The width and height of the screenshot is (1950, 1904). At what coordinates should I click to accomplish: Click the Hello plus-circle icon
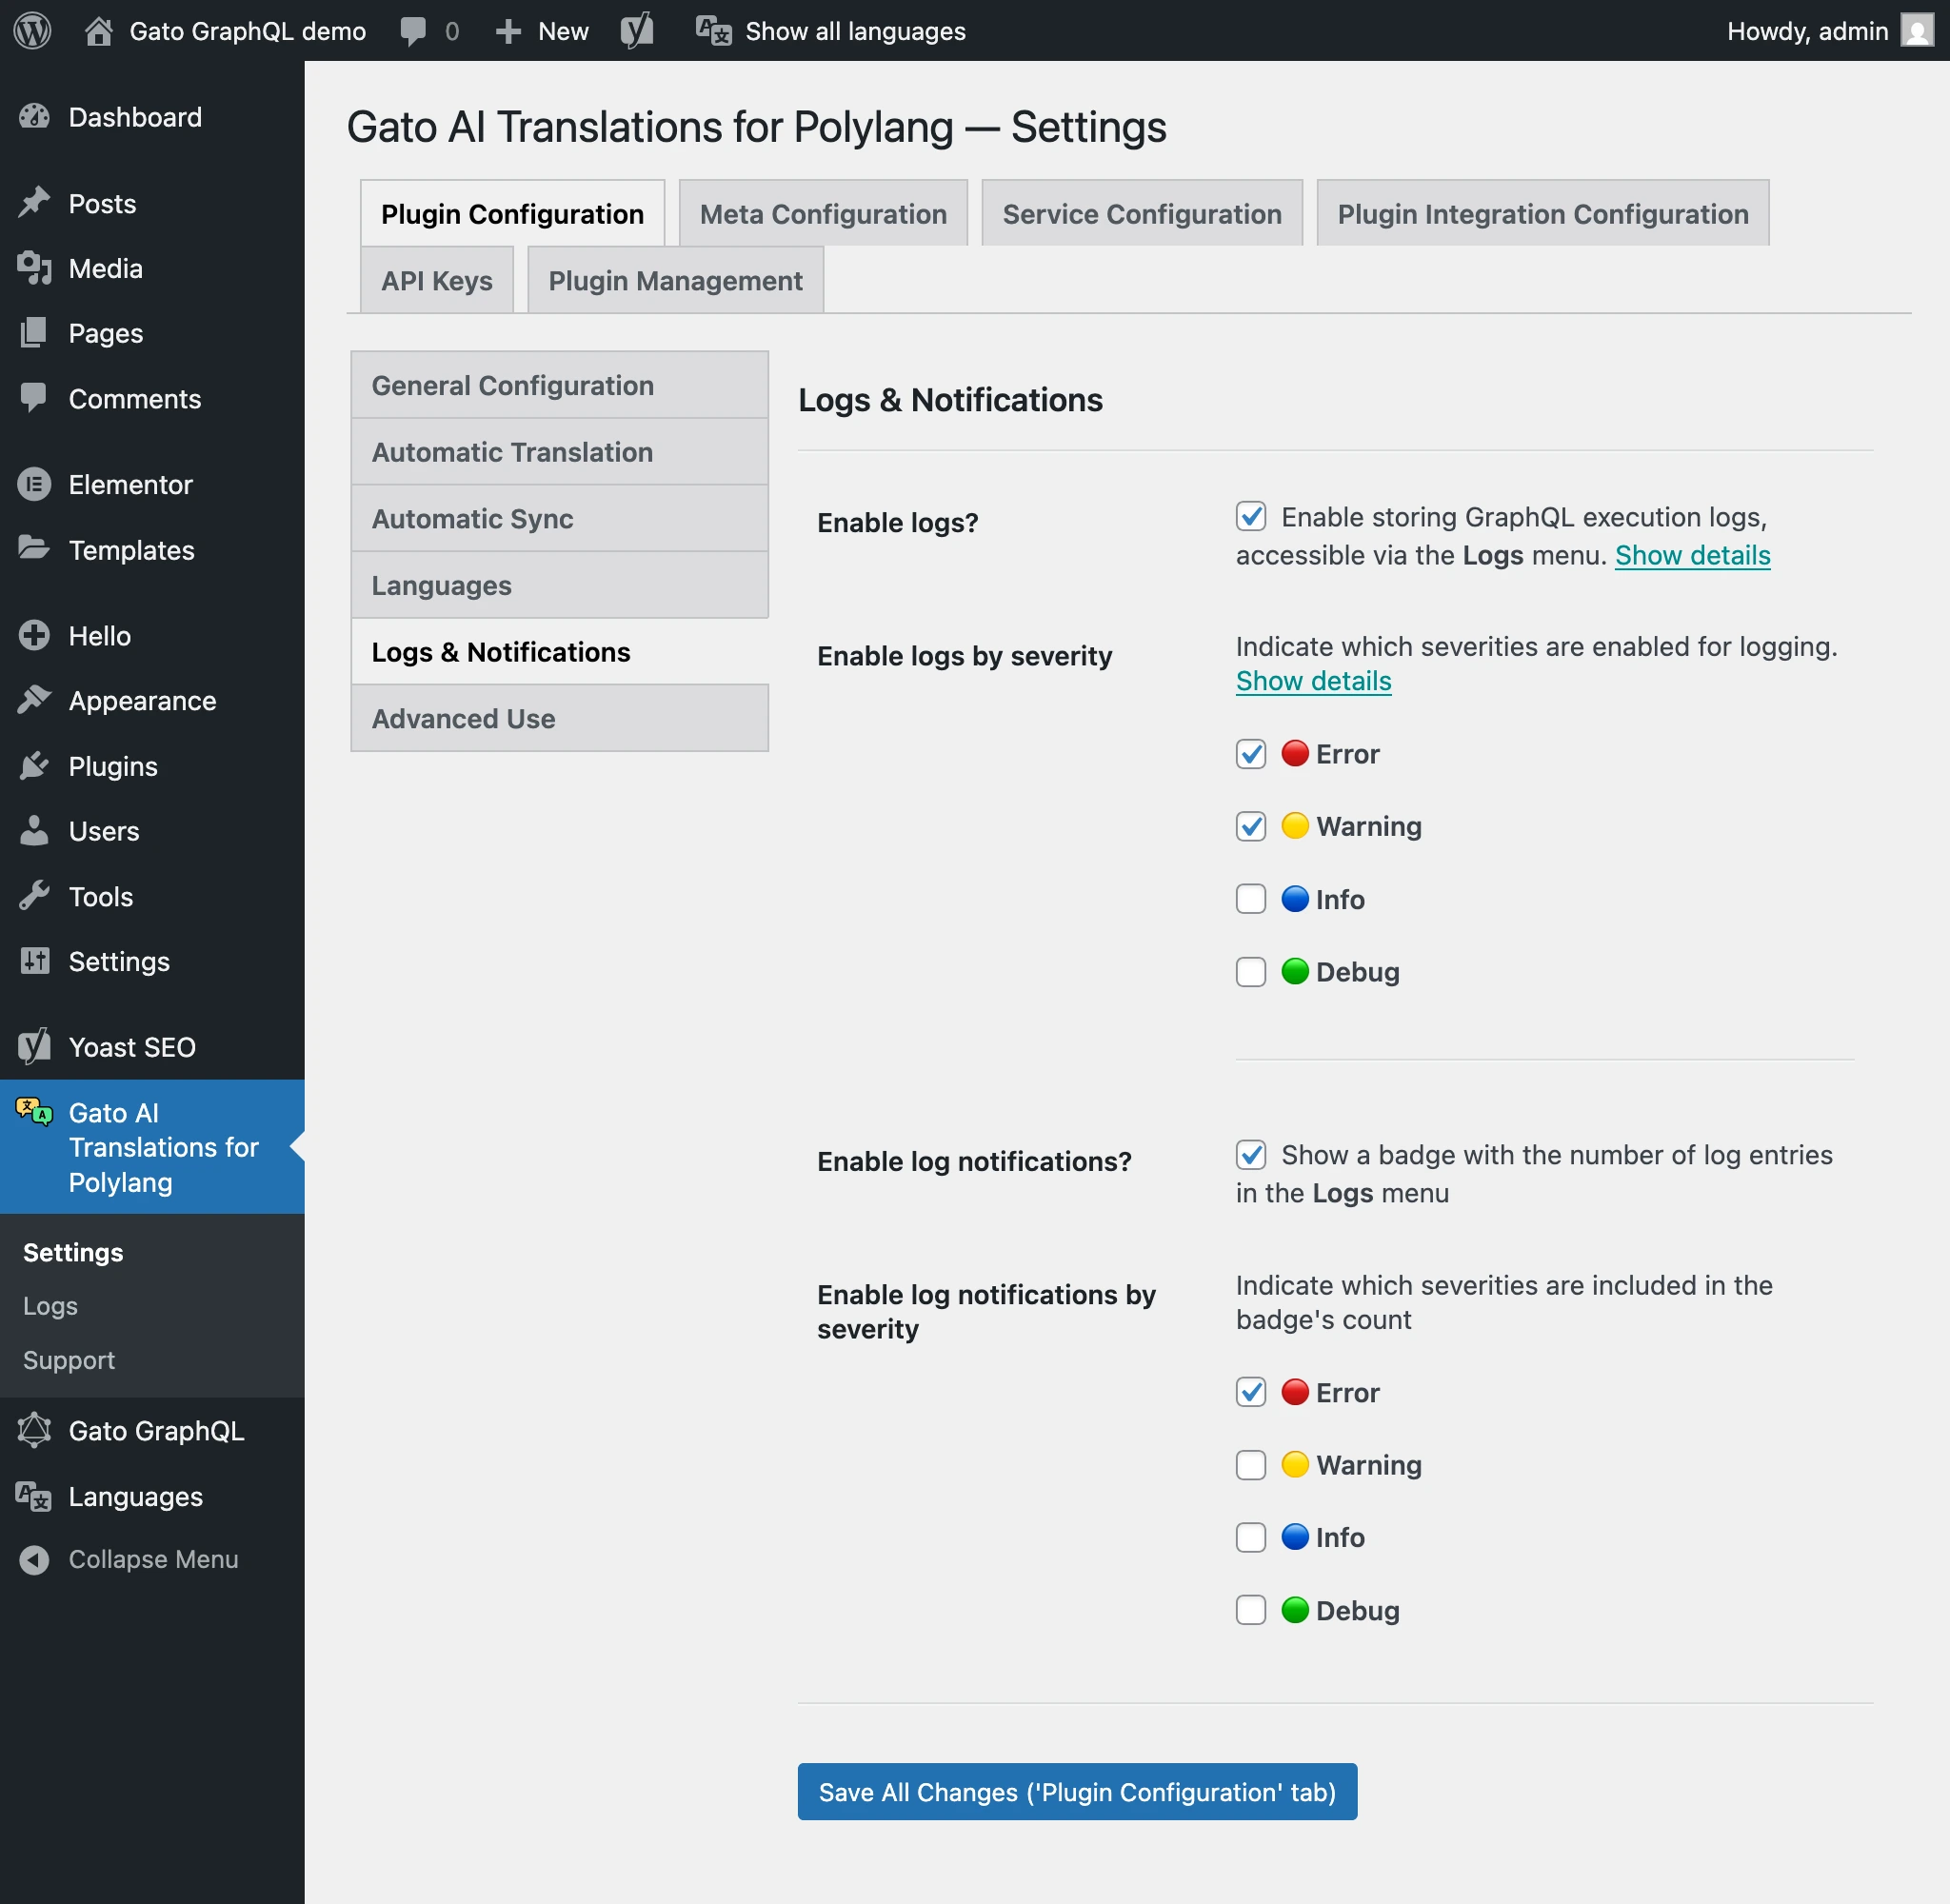pyautogui.click(x=34, y=635)
